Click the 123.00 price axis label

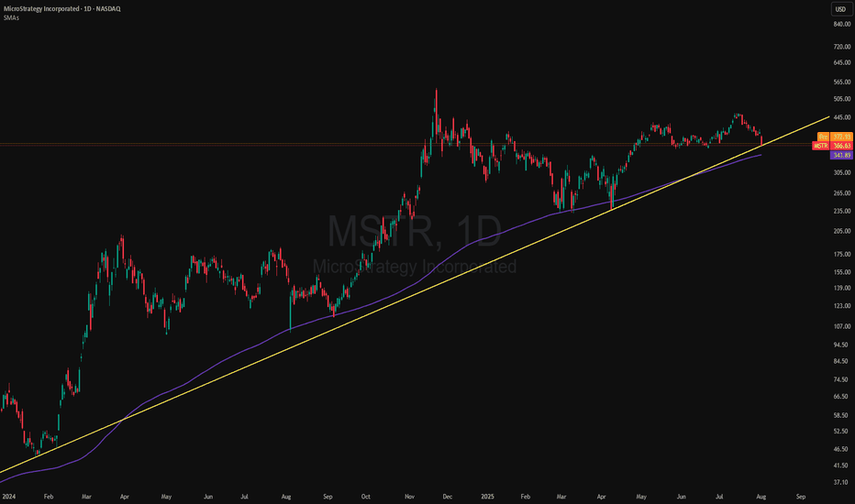coord(841,306)
